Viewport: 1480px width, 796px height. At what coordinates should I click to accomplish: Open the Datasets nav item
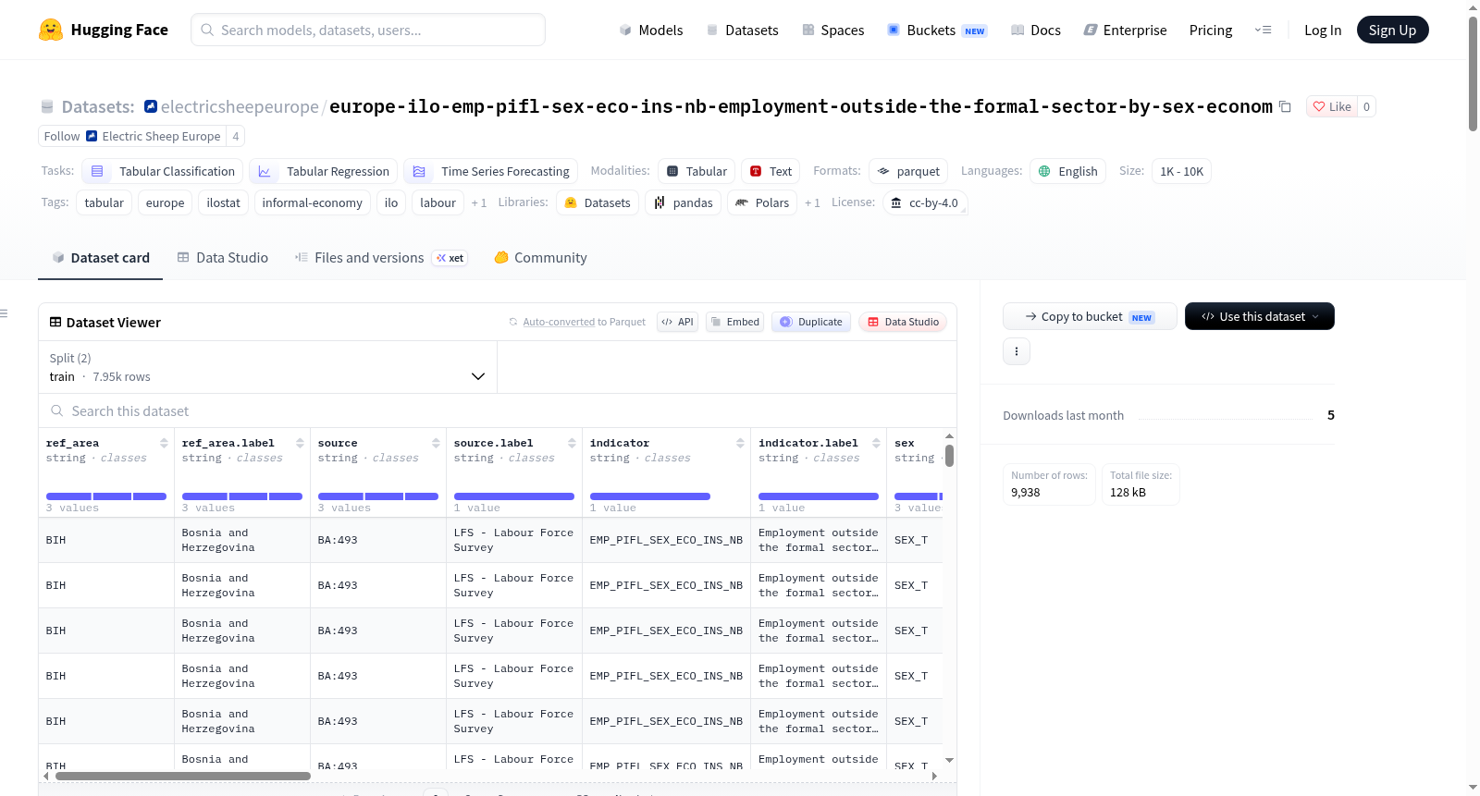tap(742, 31)
